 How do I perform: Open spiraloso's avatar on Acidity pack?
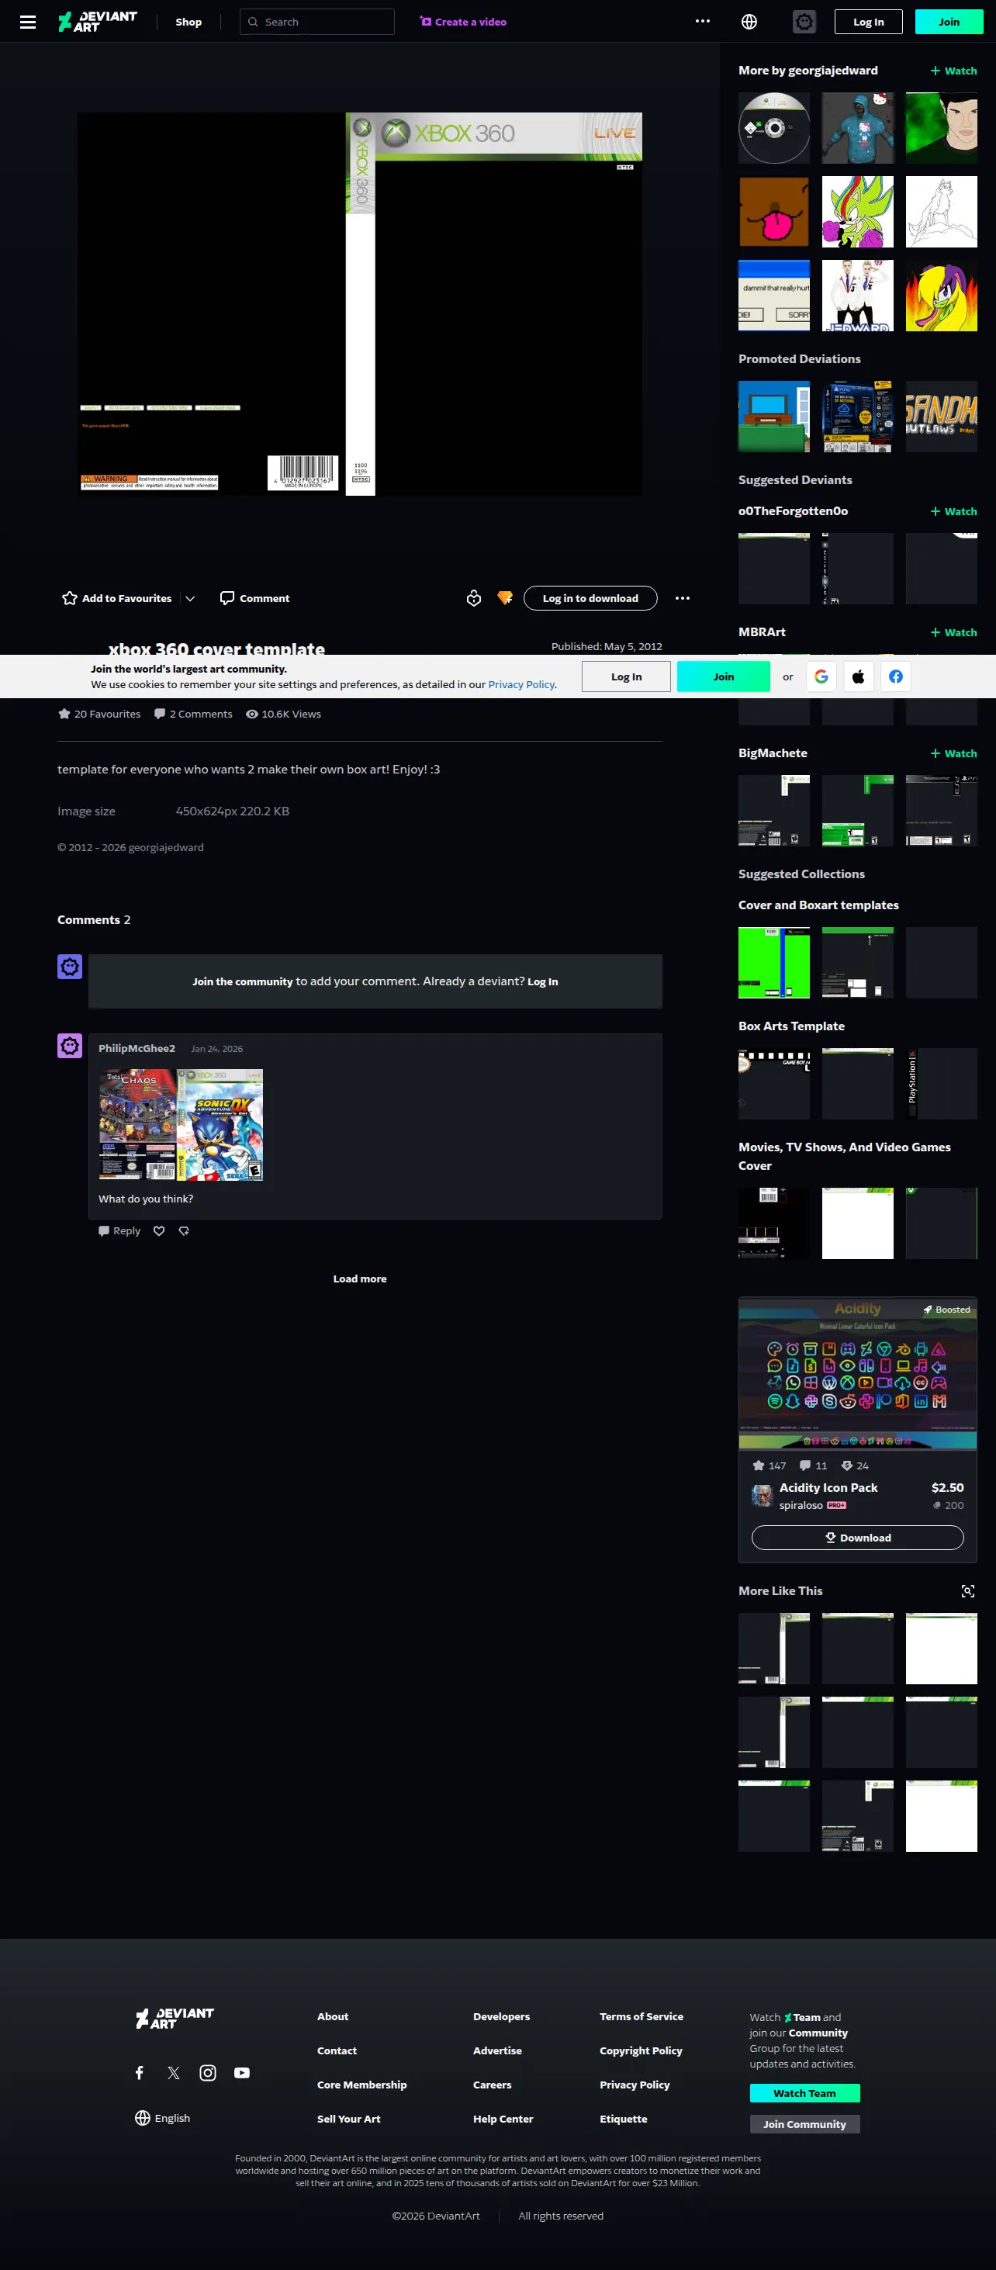(763, 1496)
